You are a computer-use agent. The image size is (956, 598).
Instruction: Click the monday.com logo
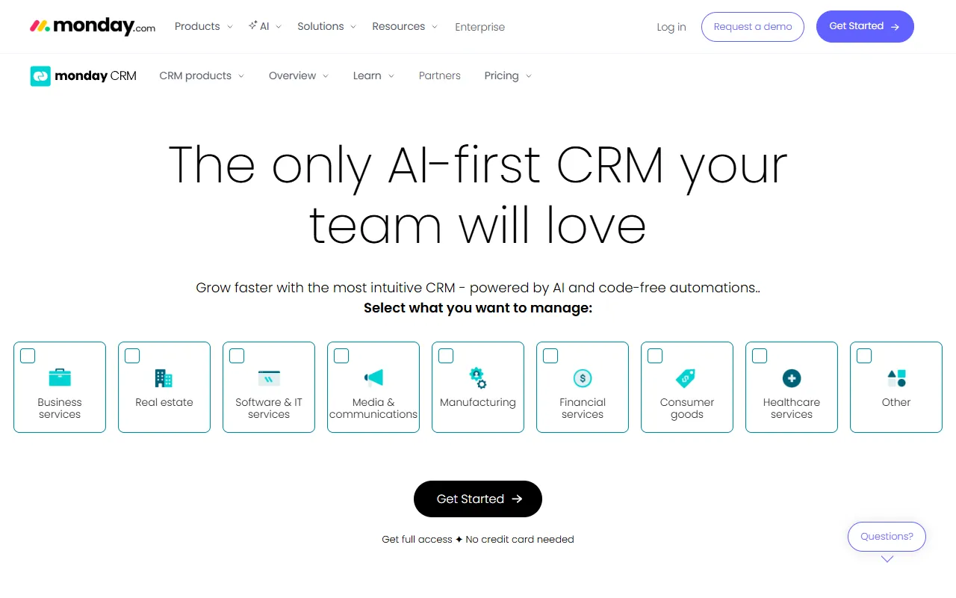click(93, 26)
